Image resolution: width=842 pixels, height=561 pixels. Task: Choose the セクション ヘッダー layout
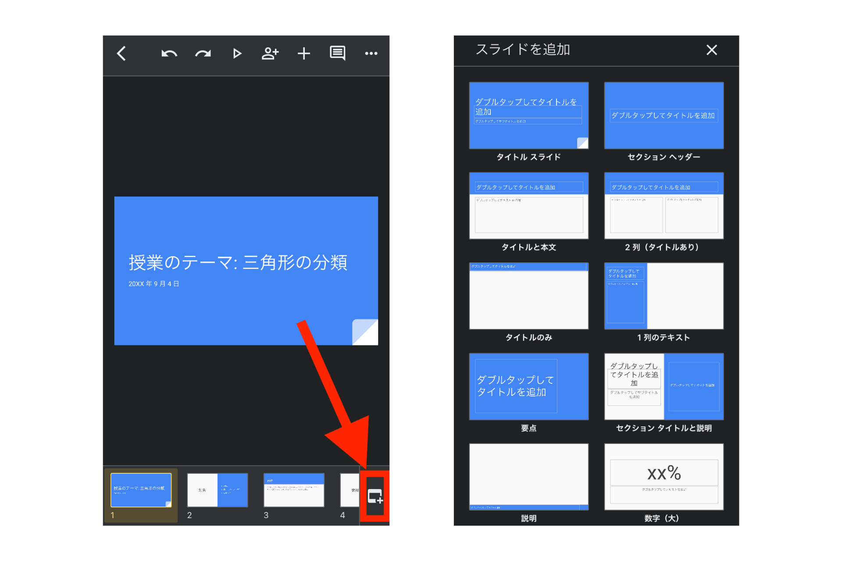pos(664,116)
